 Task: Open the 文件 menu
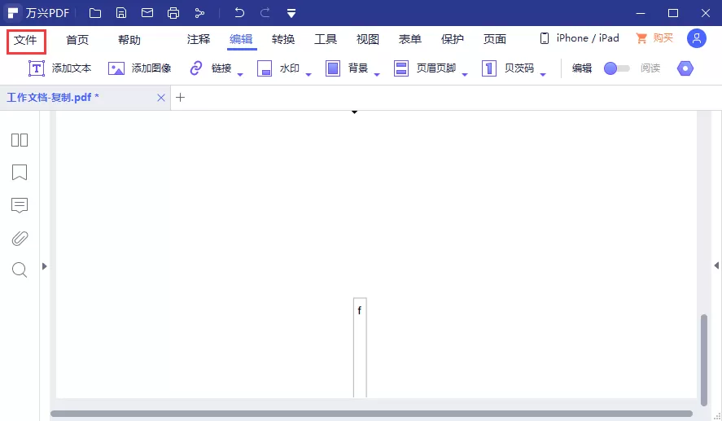point(25,40)
